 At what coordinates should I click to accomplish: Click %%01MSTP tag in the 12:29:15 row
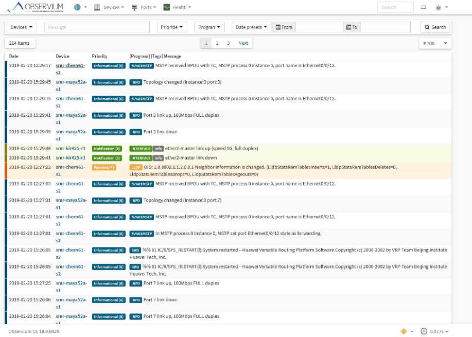click(x=142, y=99)
